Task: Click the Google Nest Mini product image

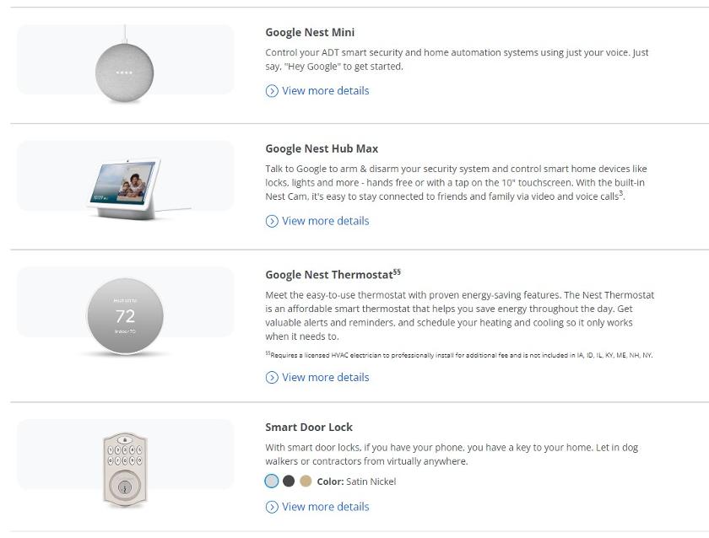Action: (125, 66)
